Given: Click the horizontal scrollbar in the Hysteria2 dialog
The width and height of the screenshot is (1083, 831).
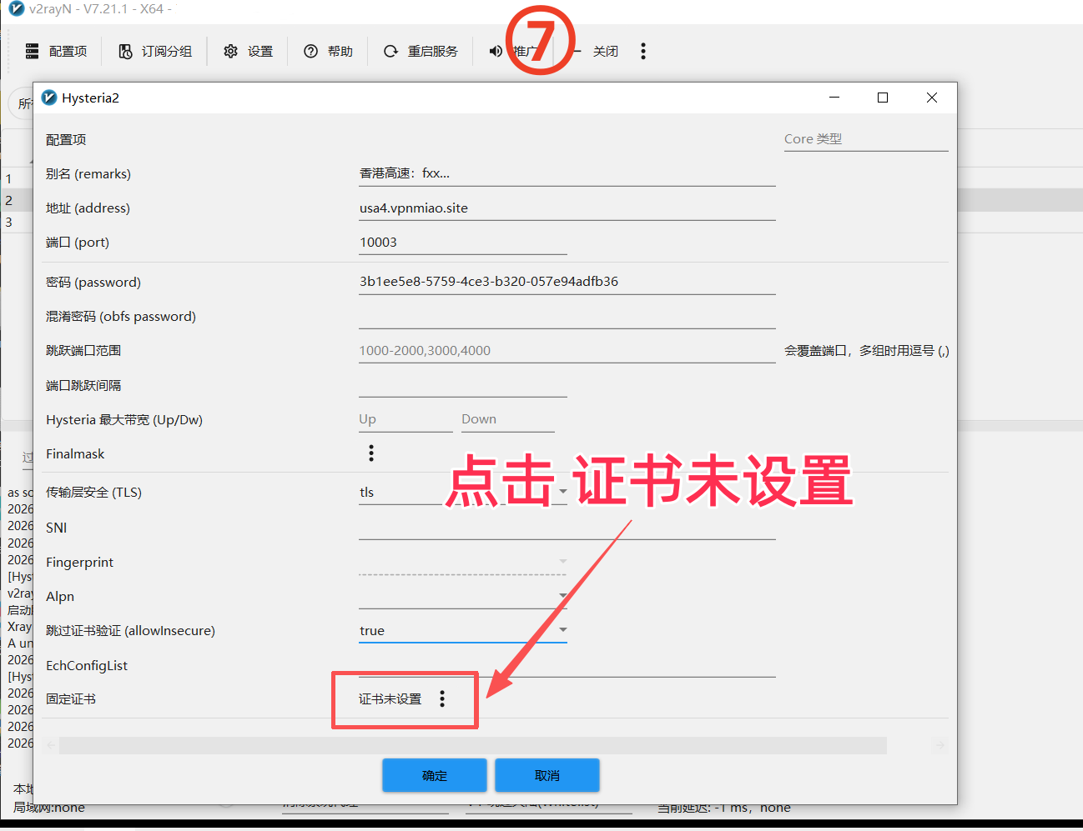Looking at the screenshot, I should 473,745.
